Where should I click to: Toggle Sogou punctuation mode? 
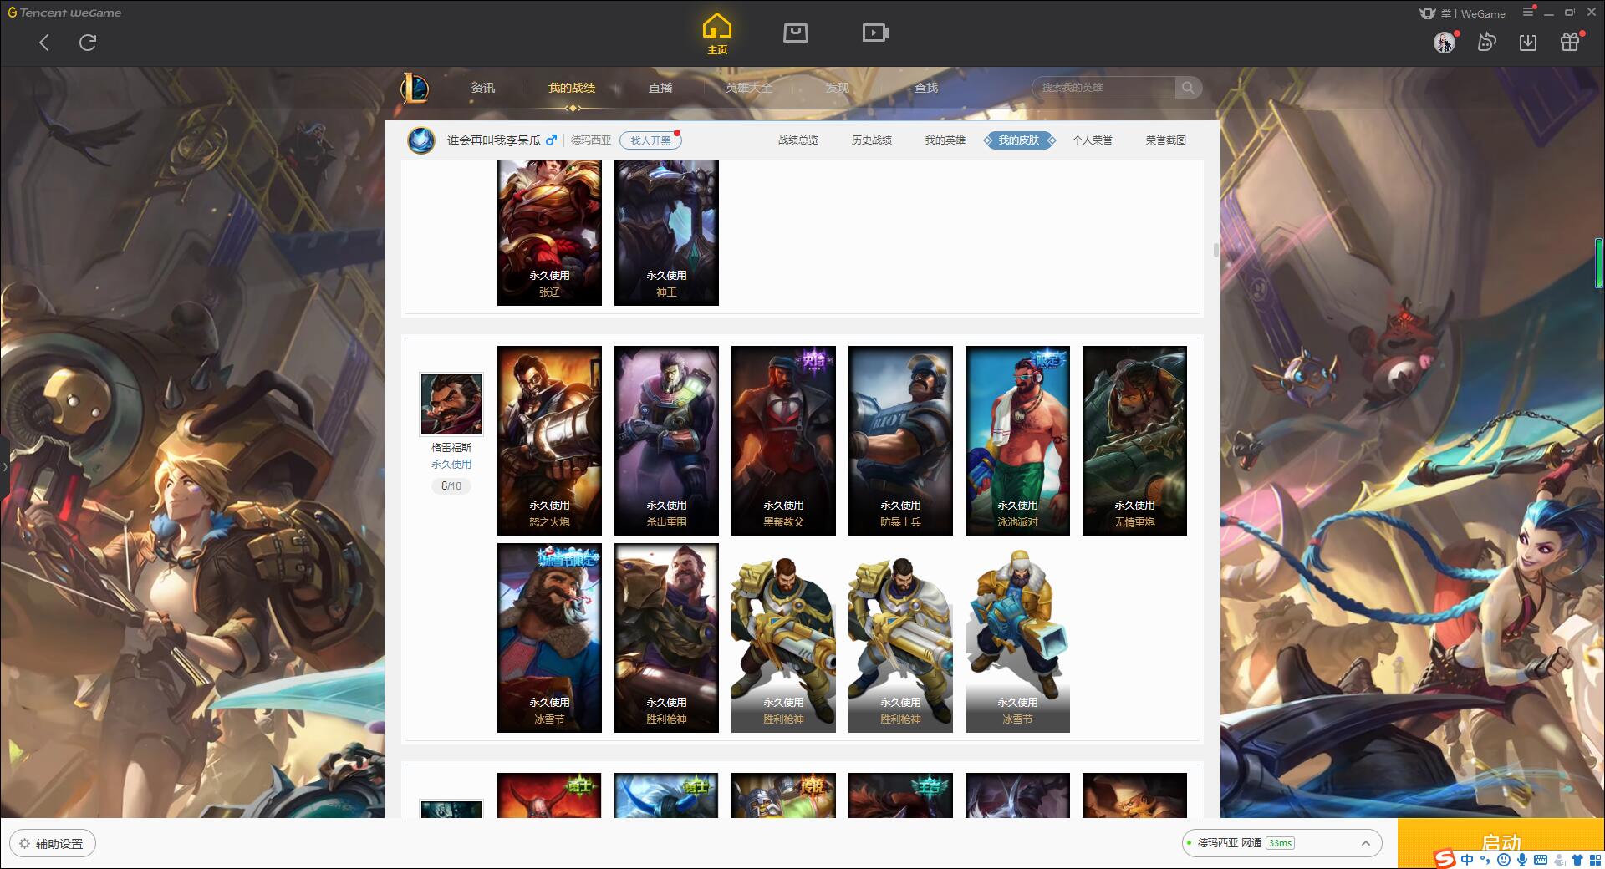click(x=1485, y=860)
